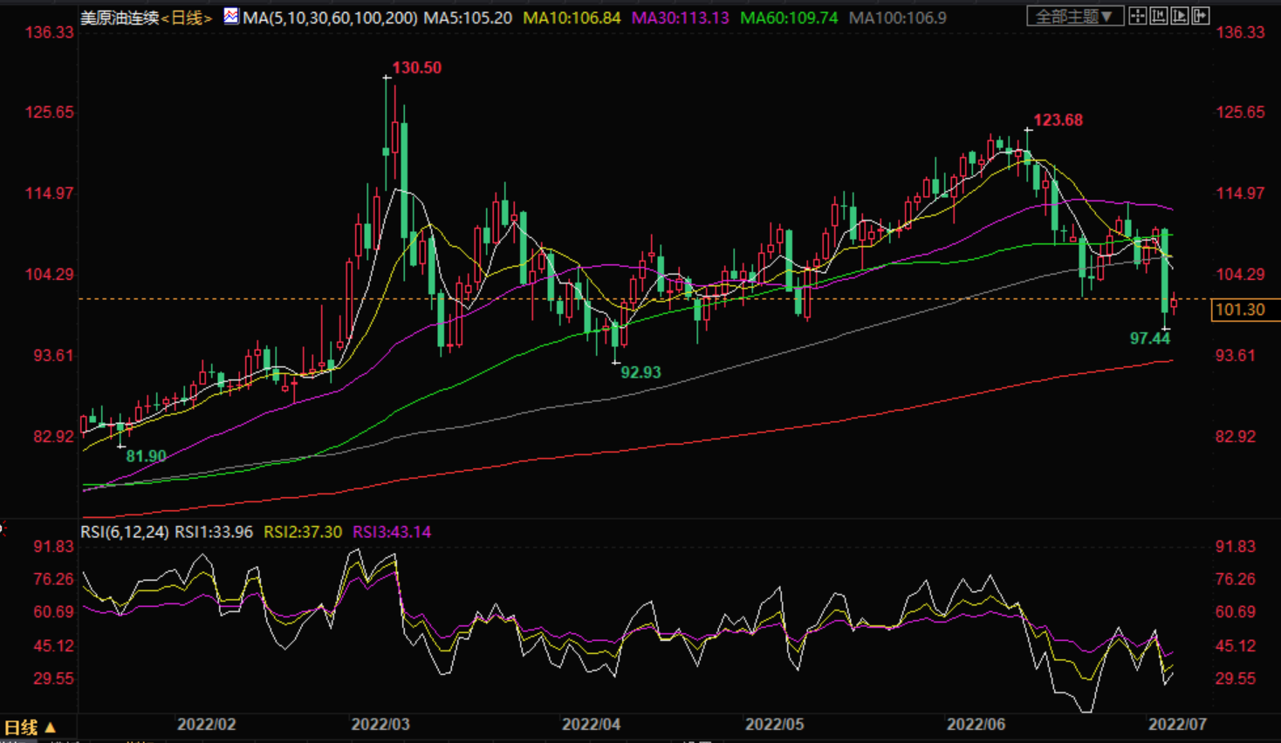Click the MA60:109.74 value

(x=789, y=17)
